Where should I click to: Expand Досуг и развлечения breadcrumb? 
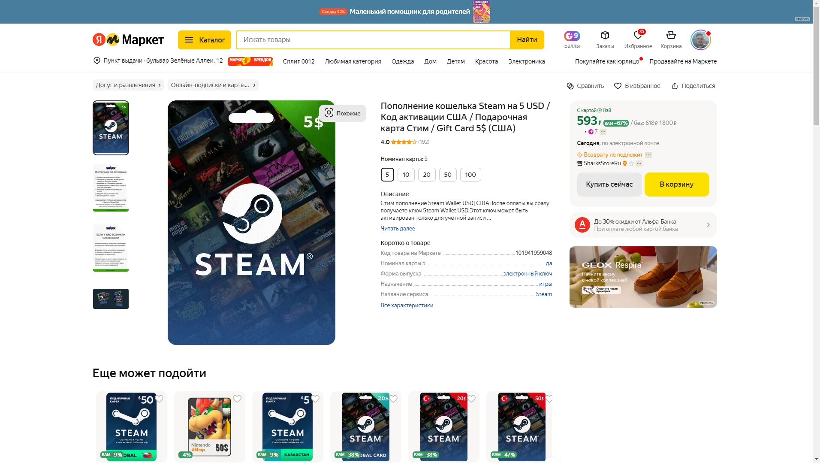[x=128, y=85]
